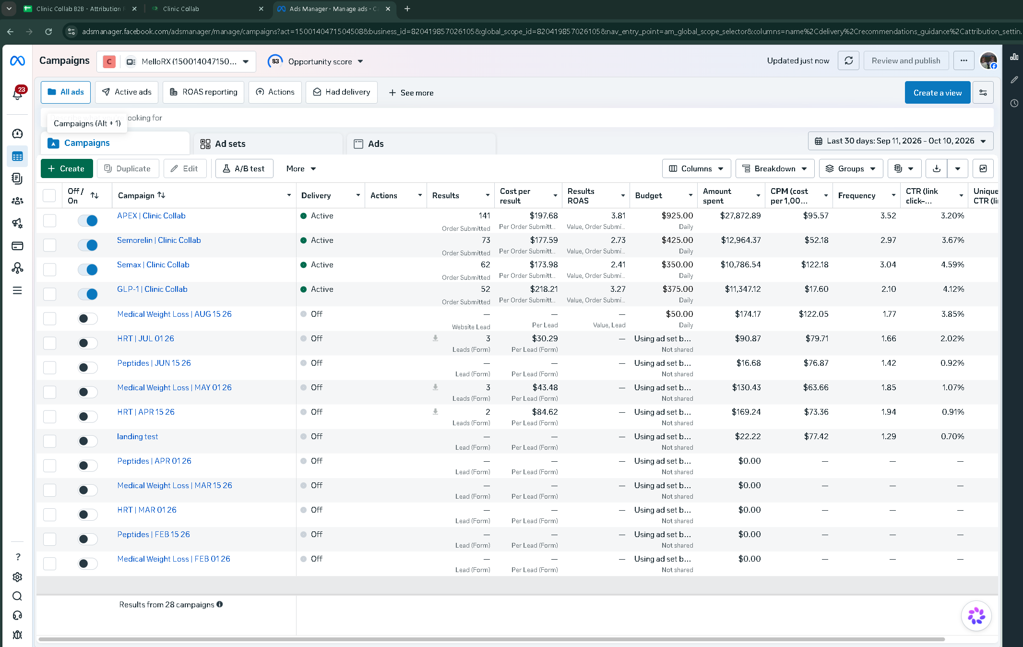Click the Meta AI assistant floating icon
Image resolution: width=1023 pixels, height=647 pixels.
click(976, 616)
